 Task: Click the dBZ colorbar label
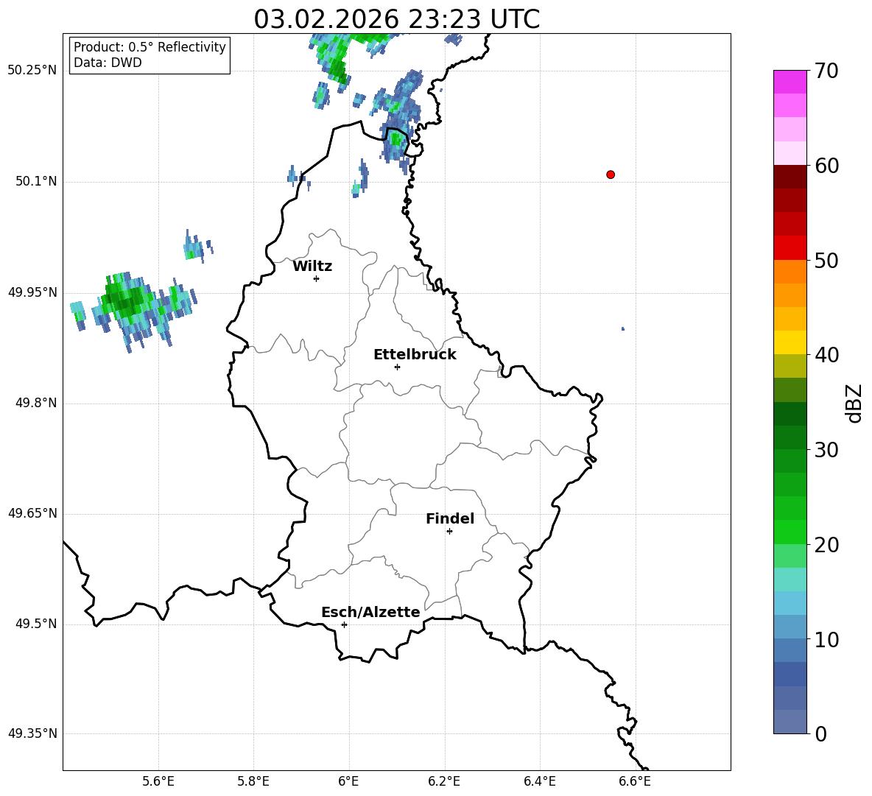[855, 403]
